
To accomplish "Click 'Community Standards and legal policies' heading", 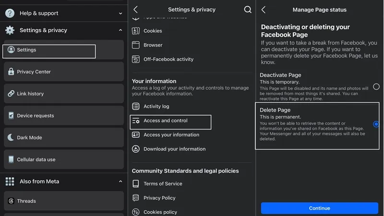I will [185, 171].
